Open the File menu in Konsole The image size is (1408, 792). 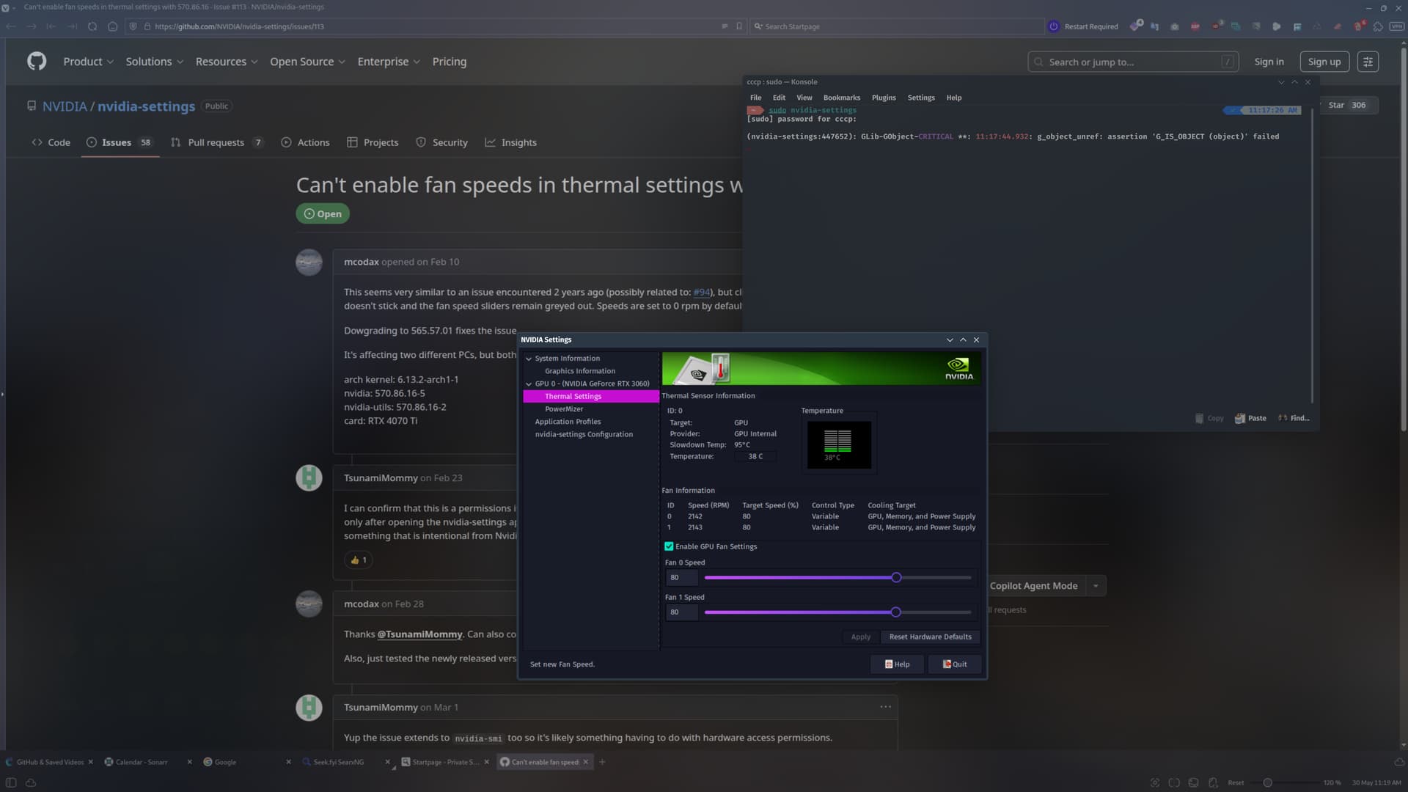[755, 98]
